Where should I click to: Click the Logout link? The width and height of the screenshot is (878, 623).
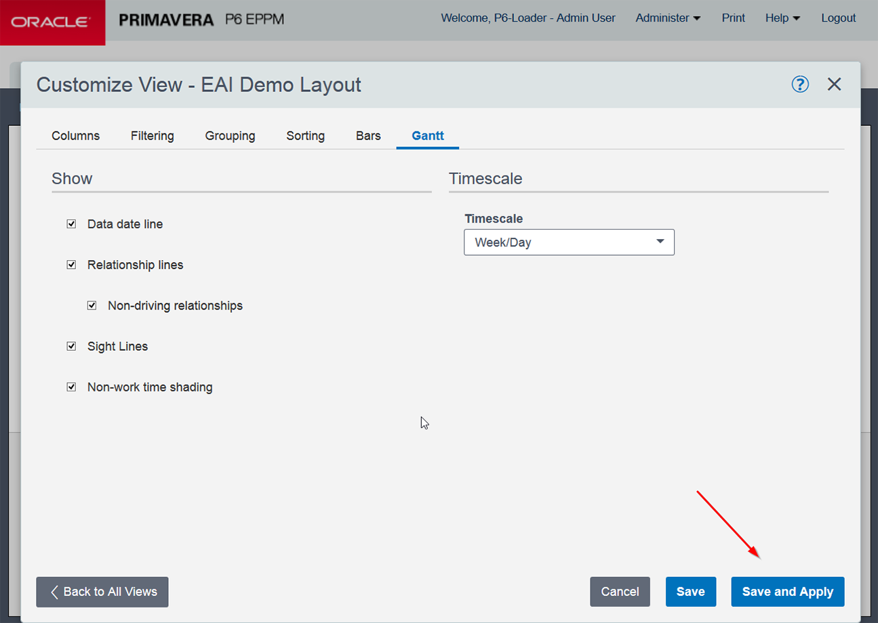point(838,18)
